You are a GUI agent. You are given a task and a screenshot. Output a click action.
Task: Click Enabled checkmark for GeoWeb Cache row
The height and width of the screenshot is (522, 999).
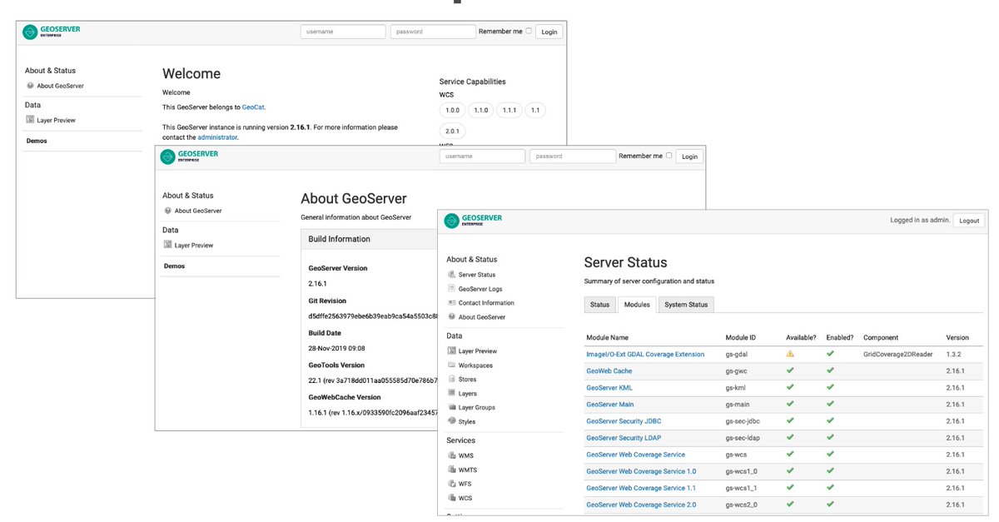coord(830,370)
